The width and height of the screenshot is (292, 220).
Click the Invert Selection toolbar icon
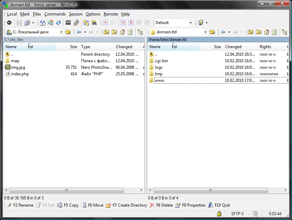click(x=131, y=23)
